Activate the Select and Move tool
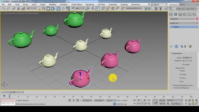Viewport: 199px width, 112px height. click(58, 9)
